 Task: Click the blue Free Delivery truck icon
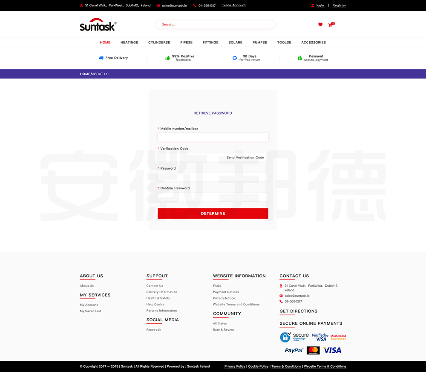point(101,58)
